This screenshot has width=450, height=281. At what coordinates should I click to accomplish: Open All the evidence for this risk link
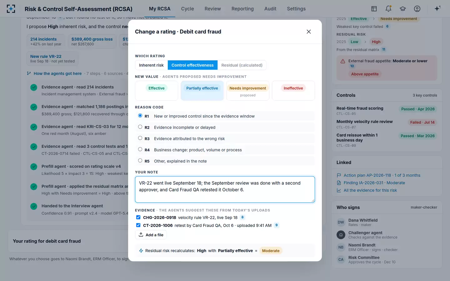click(x=370, y=190)
